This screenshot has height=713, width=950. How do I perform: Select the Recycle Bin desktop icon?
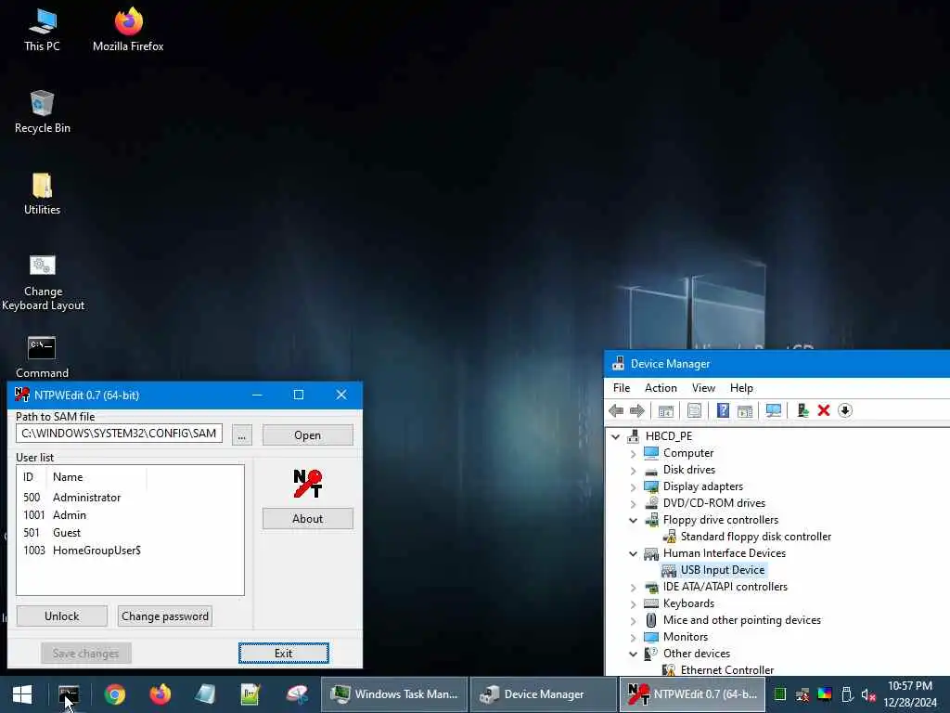pyautogui.click(x=42, y=112)
